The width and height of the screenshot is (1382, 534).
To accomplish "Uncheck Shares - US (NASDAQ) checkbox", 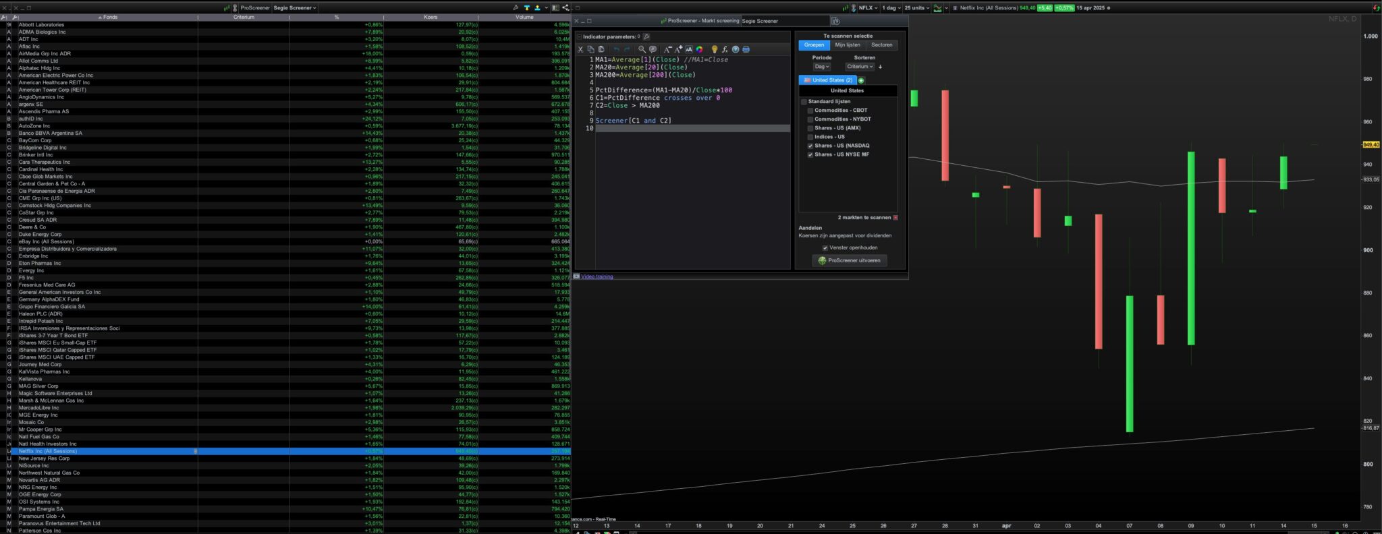I will pyautogui.click(x=810, y=146).
